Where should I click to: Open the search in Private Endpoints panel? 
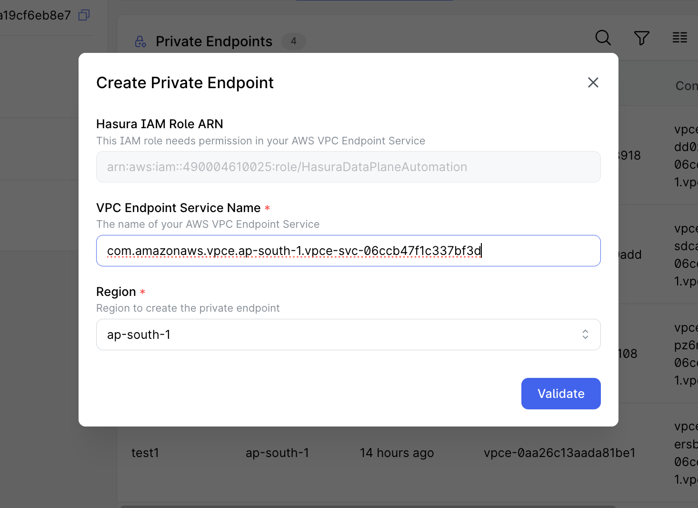(602, 38)
